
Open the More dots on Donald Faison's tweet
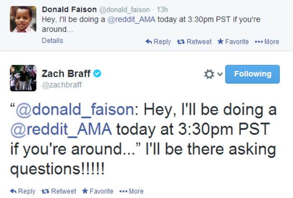click(x=259, y=42)
